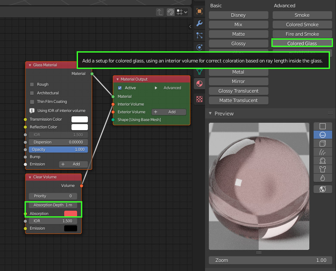Collapse the Clear Volume node
The height and width of the screenshot is (271, 336).
30,177
